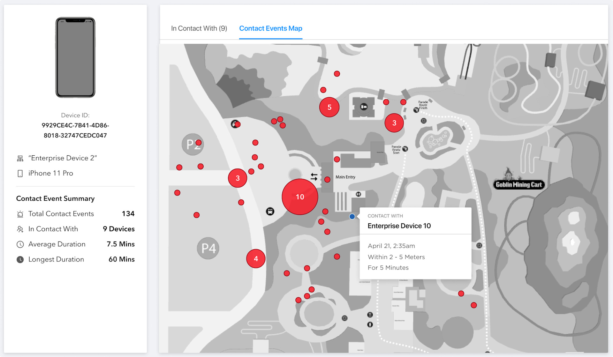This screenshot has height=357, width=613.
Task: Click the camera icon left of the tooltip
Action: click(x=344, y=318)
